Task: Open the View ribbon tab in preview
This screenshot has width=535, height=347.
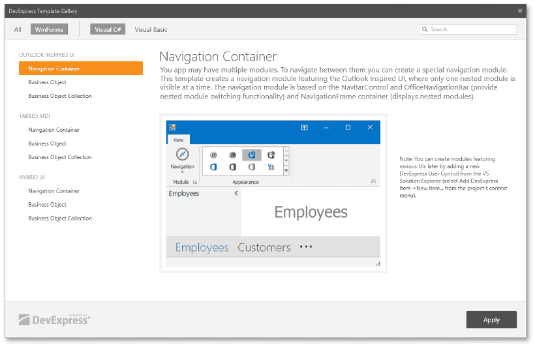Action: [x=179, y=140]
